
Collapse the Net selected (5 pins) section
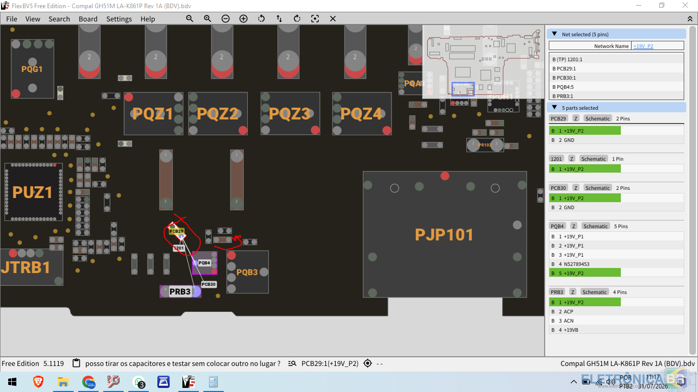[554, 34]
